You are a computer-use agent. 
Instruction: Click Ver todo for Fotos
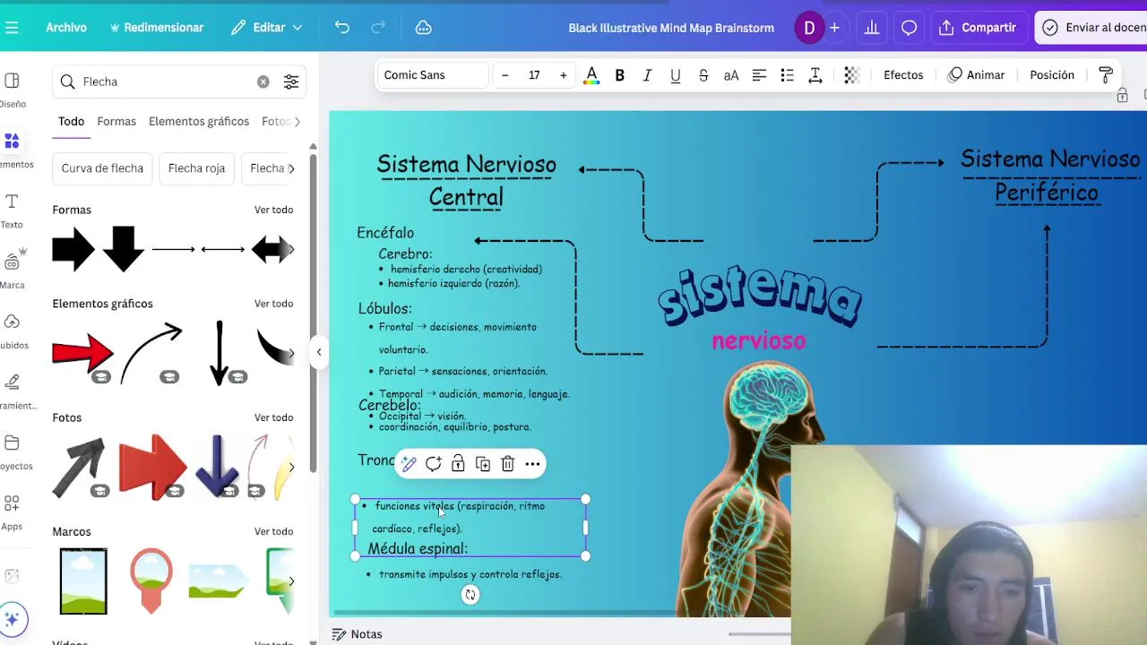click(273, 417)
